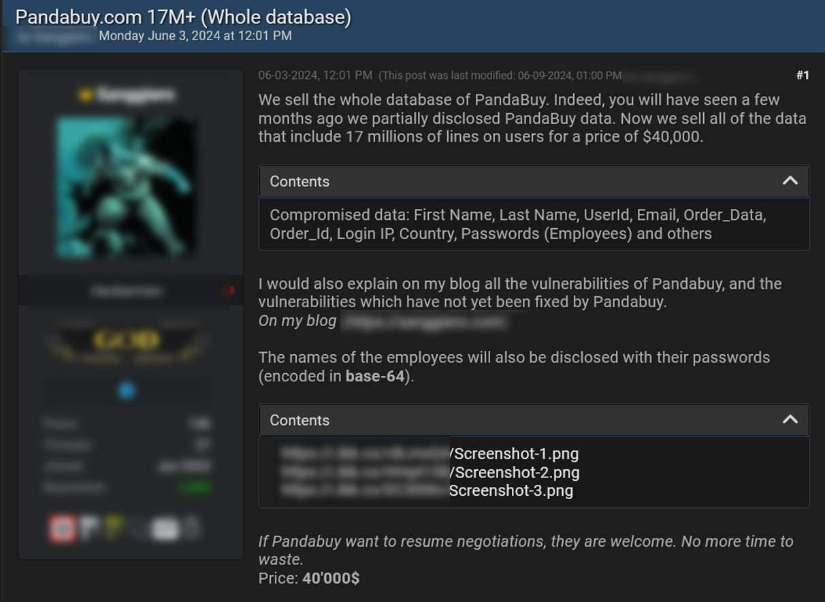Collapse the first Contents box chevron
The width and height of the screenshot is (825, 602).
point(790,181)
